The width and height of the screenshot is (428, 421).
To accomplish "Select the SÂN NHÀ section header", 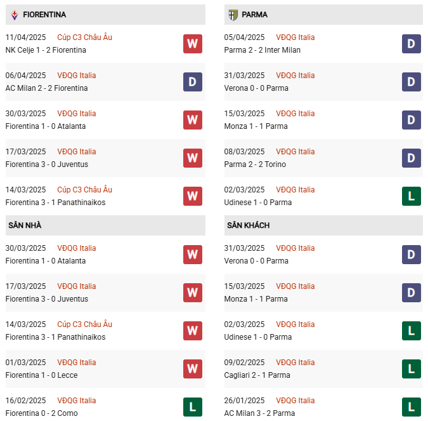I will point(105,225).
